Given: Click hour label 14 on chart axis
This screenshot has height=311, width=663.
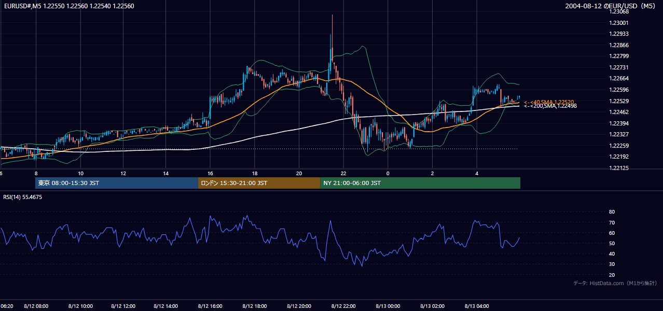Looking at the screenshot, I should tap(166, 173).
